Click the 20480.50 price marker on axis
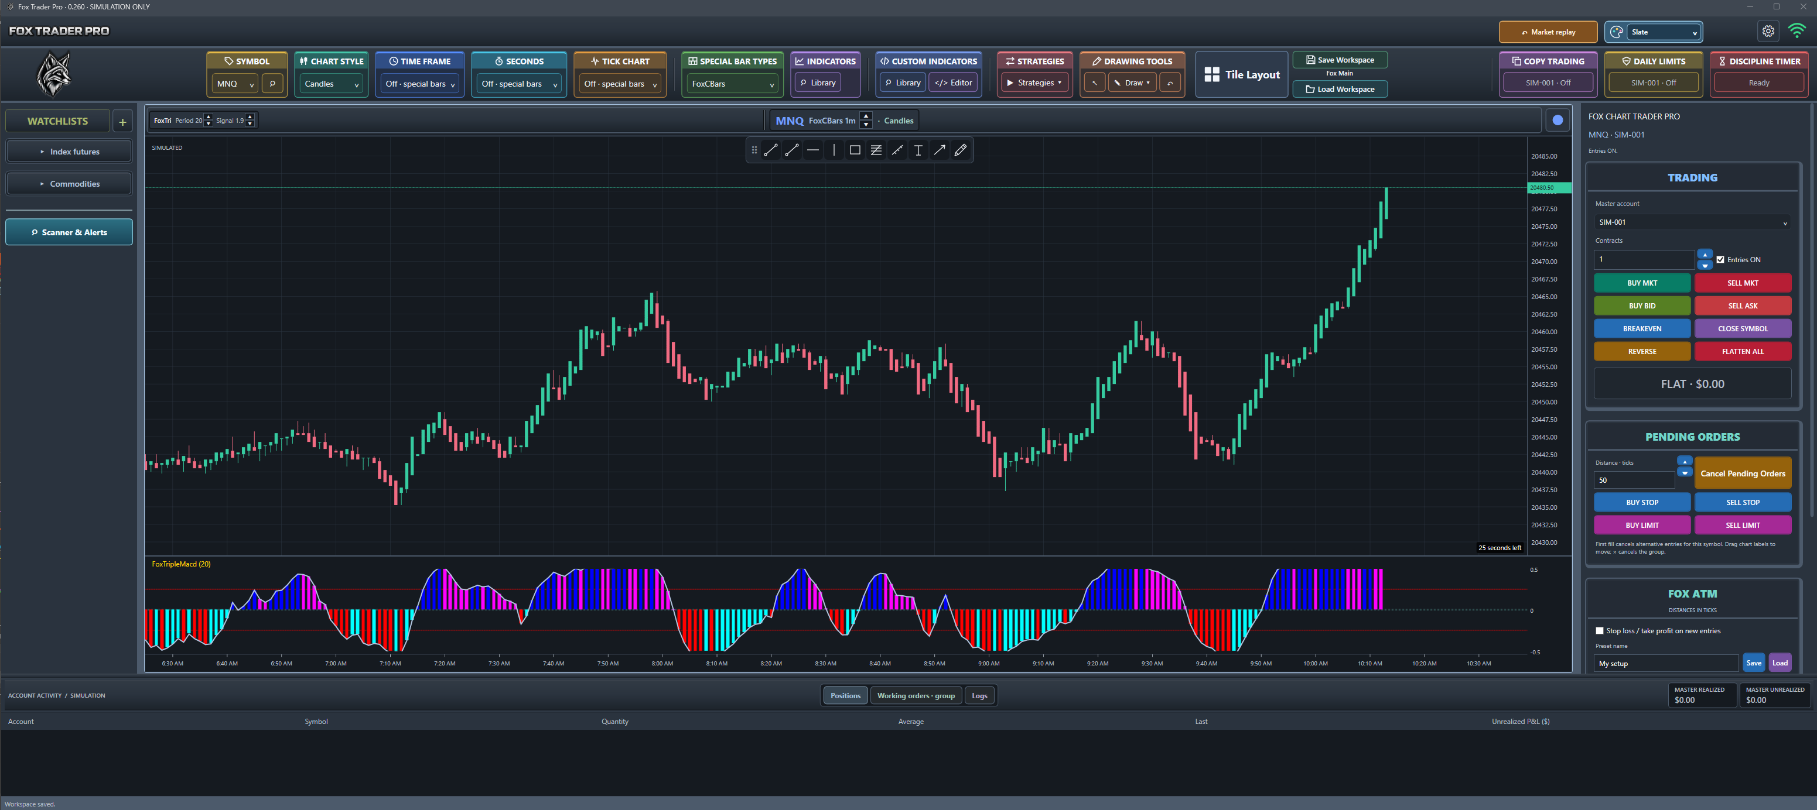 [x=1549, y=187]
